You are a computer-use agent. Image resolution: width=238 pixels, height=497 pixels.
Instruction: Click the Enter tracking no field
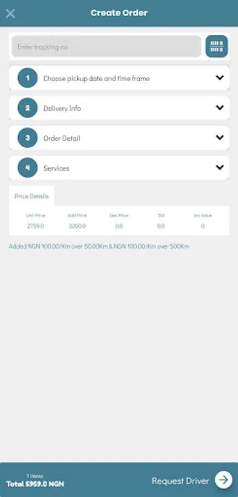(x=107, y=46)
